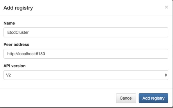Click the up-down arrows on API version select
This screenshot has width=173, height=108.
click(166, 75)
